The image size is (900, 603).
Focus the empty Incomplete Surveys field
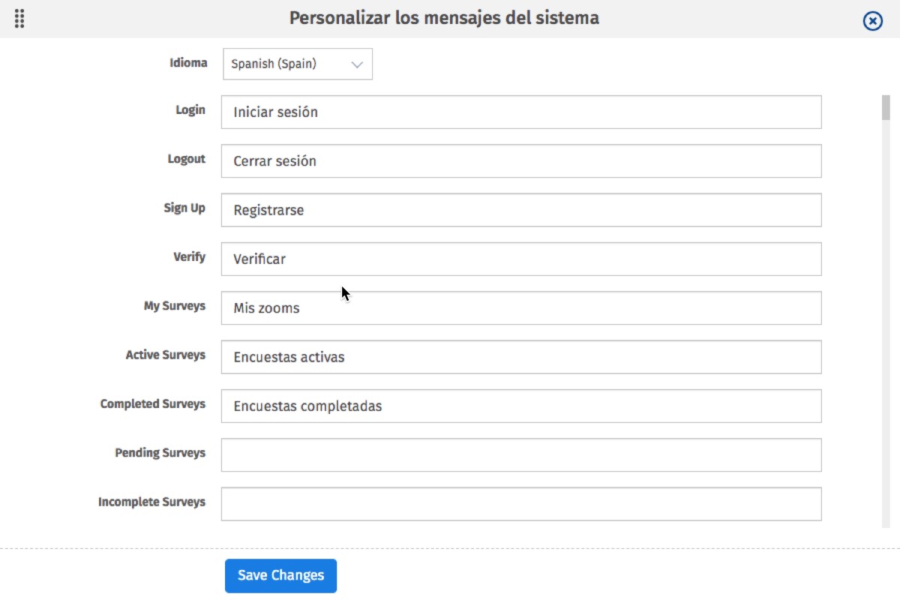click(520, 504)
